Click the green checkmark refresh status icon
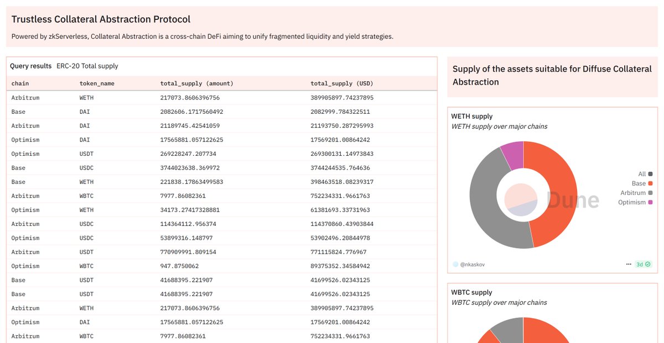This screenshot has width=664, height=343. [x=647, y=265]
